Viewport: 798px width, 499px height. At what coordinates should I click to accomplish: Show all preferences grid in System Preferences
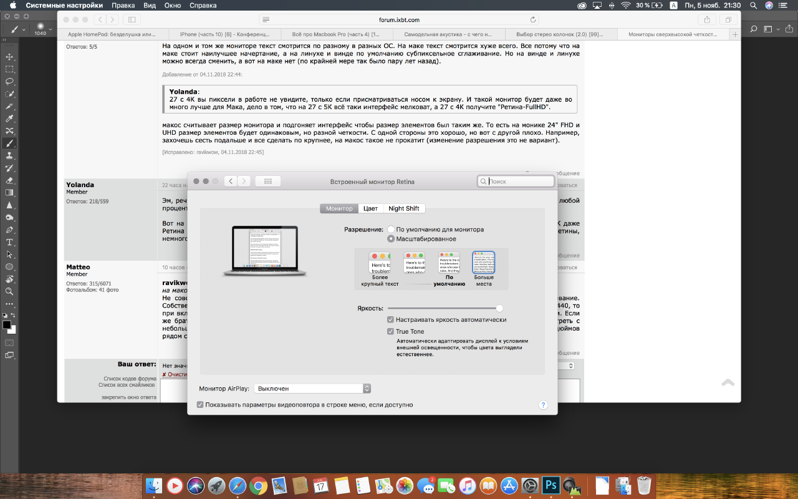268,182
